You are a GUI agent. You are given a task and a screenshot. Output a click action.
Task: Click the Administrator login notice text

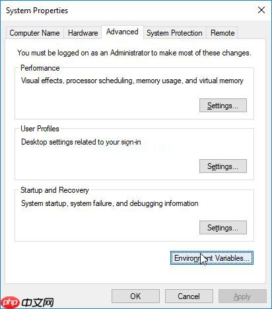134,53
